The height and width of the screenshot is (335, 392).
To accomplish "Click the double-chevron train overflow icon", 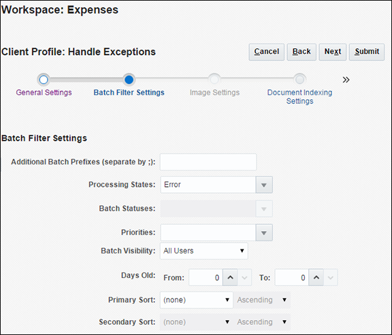I will [x=346, y=80].
